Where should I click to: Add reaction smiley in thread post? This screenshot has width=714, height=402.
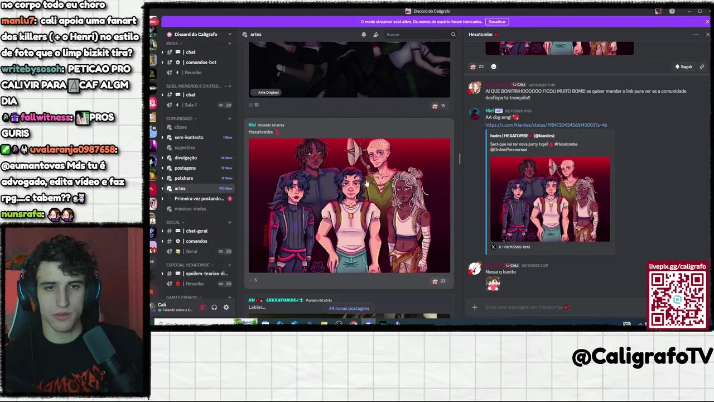pyautogui.click(x=493, y=66)
